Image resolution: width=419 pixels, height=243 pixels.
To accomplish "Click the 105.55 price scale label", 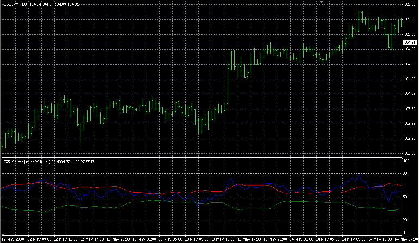I will pos(410,4).
